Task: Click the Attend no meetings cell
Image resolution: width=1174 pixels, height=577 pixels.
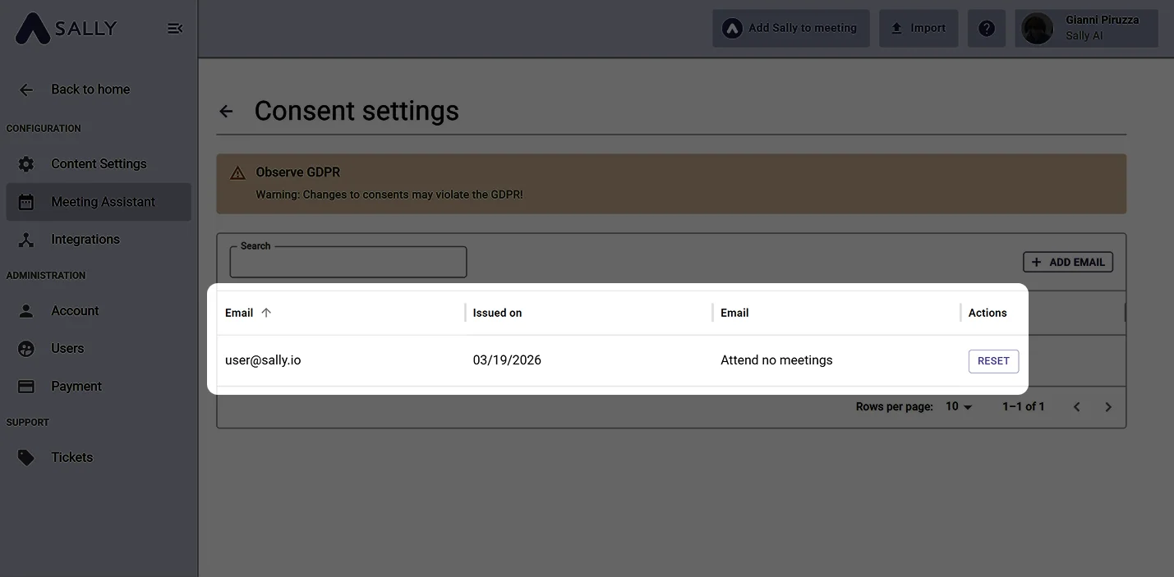Action: (776, 360)
